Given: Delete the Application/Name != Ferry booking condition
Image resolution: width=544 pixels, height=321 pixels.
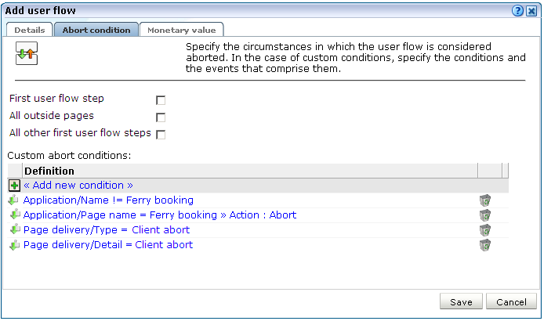Looking at the screenshot, I should click(485, 200).
